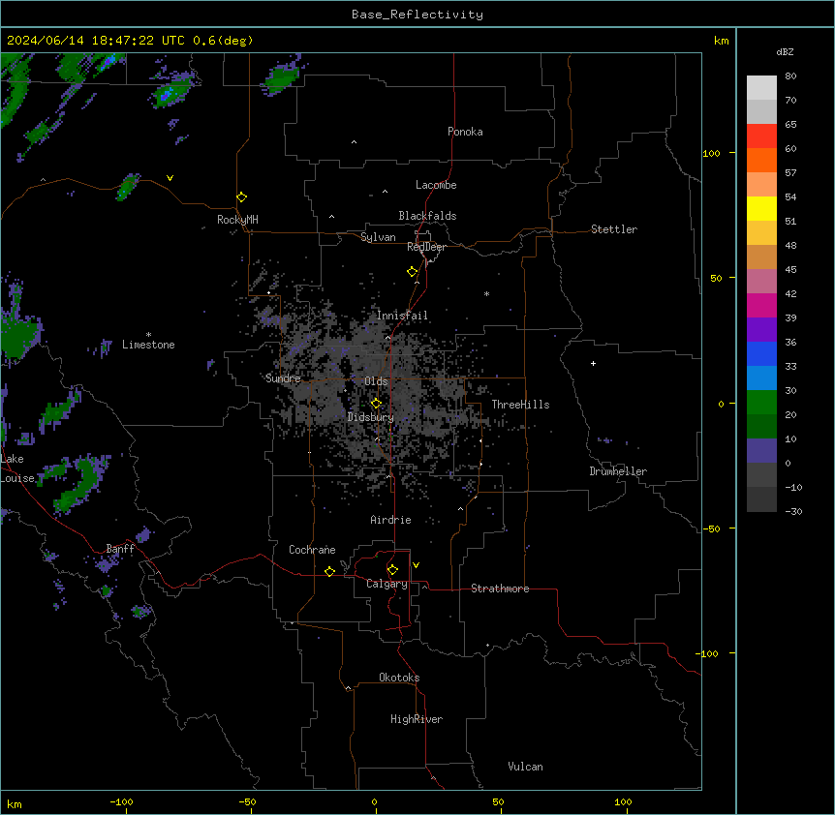Click the Calgary city label
Image resolution: width=835 pixels, height=815 pixels.
click(x=387, y=584)
